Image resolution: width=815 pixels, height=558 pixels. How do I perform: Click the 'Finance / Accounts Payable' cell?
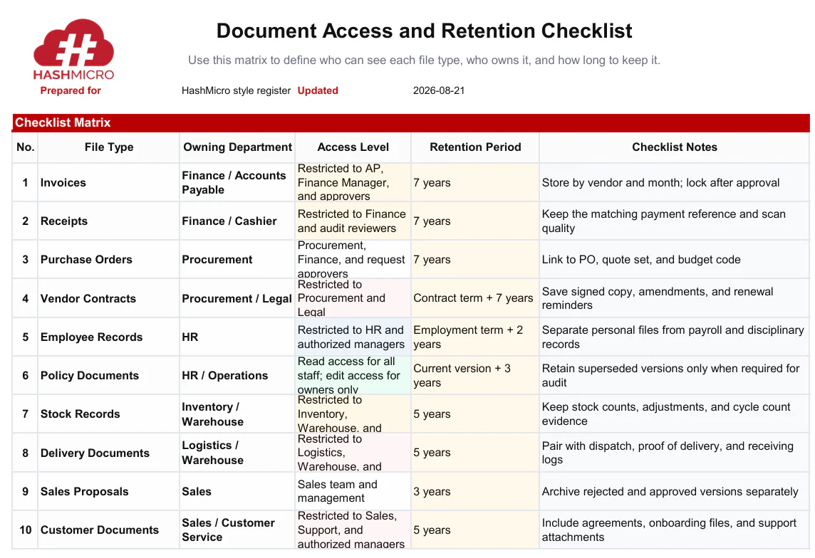coord(237,183)
